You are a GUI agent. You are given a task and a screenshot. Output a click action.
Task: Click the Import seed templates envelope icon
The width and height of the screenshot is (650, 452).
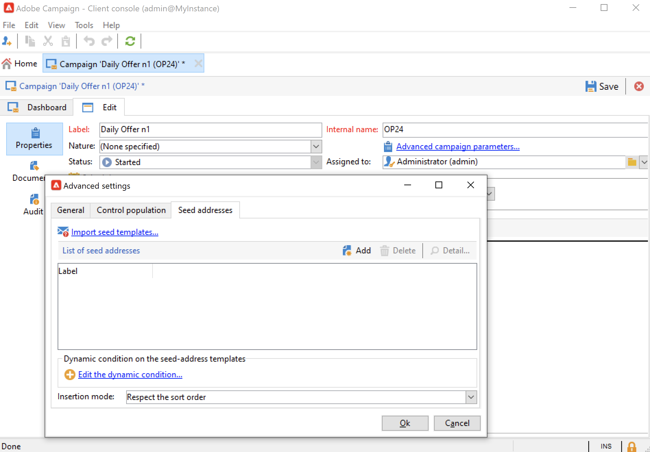tap(63, 232)
